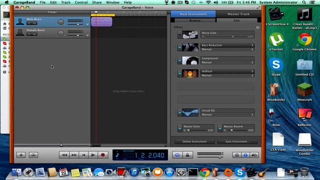
Task: Toggle the Visual EQ effect
Action: [x=179, y=112]
